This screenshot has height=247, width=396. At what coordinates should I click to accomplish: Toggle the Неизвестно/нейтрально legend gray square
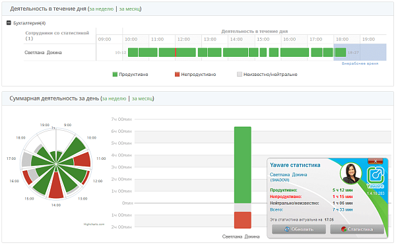coord(240,75)
